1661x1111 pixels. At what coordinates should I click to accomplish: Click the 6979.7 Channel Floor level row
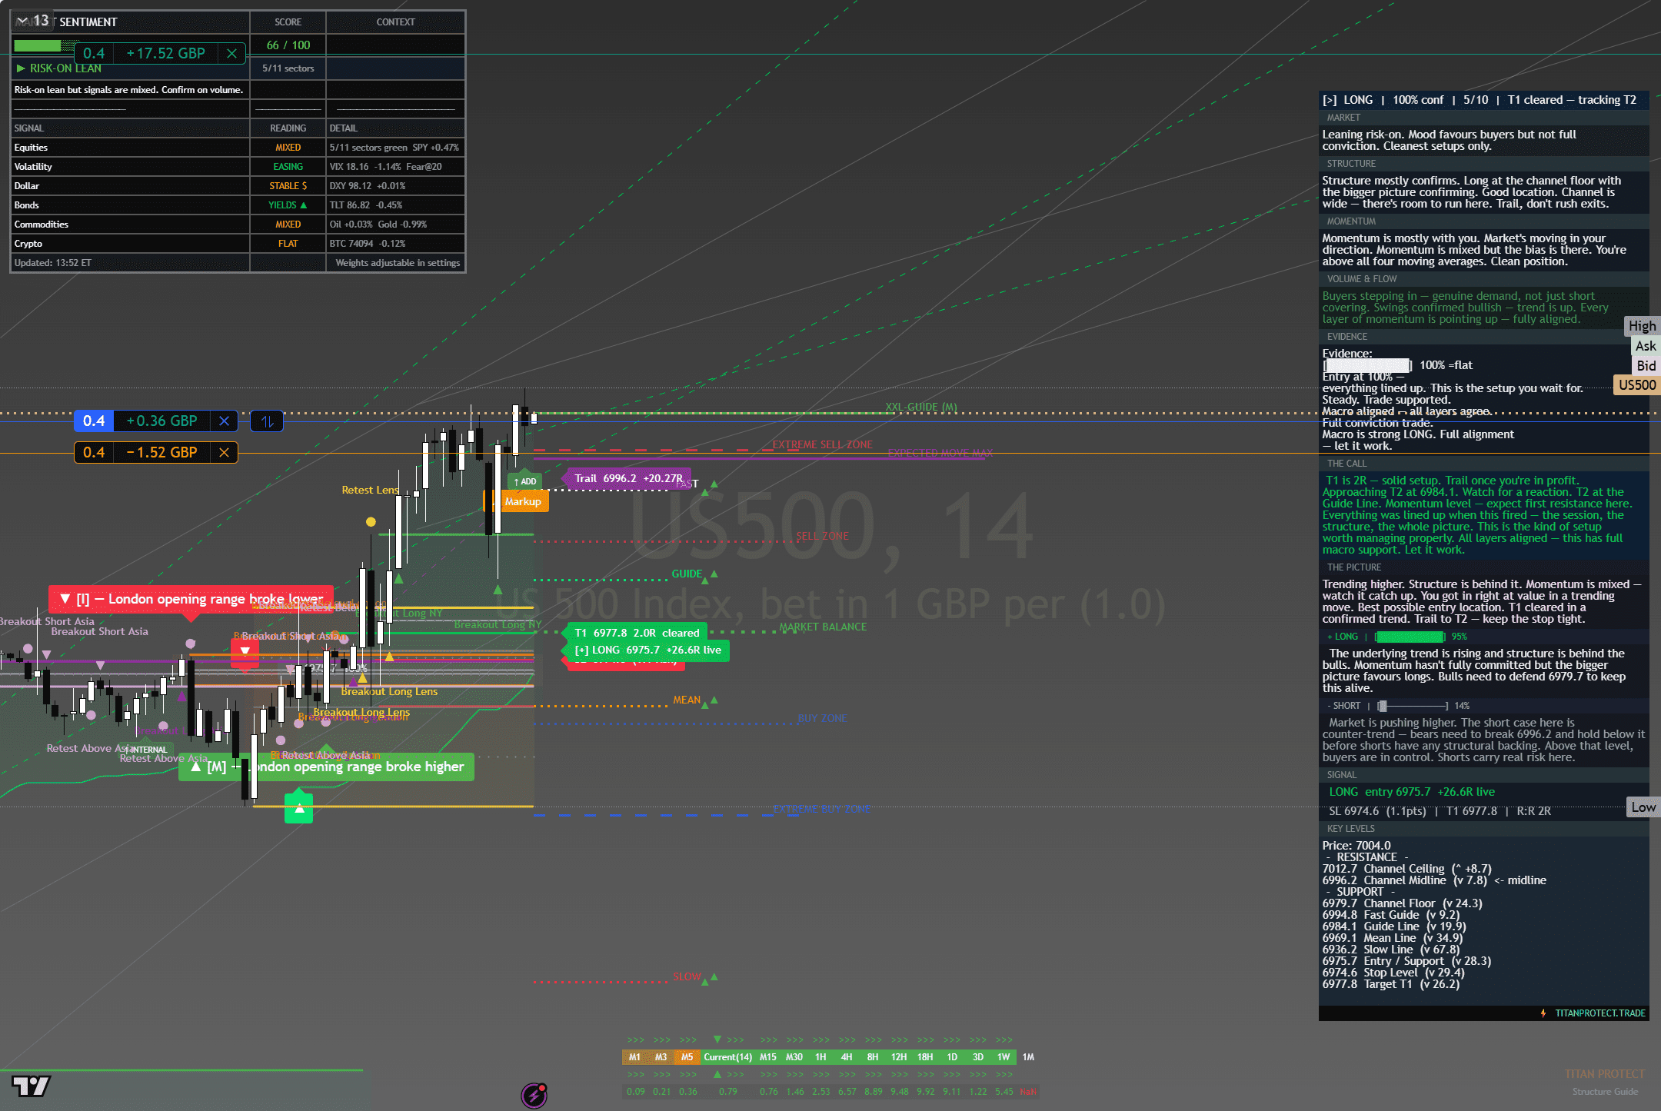point(1403,903)
